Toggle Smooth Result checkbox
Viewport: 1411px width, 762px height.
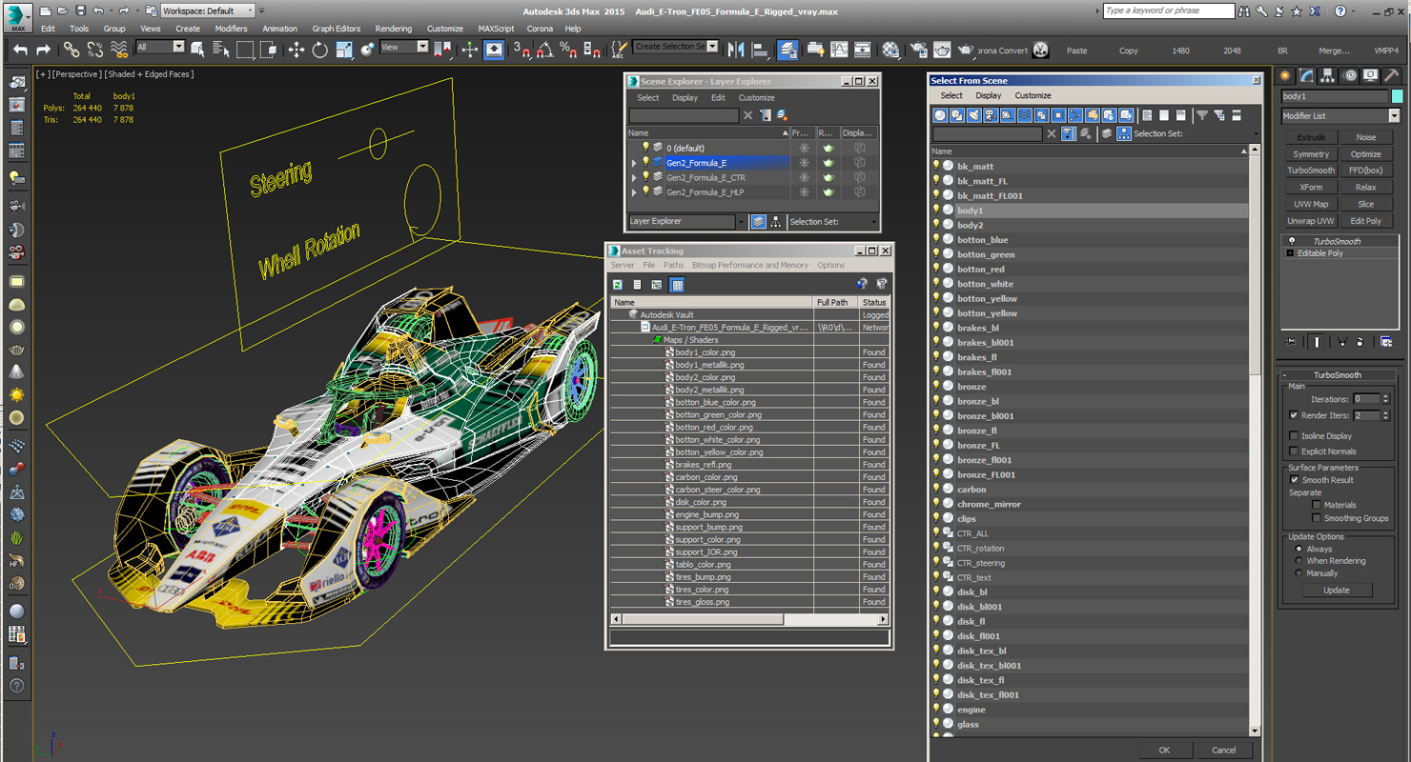1294,480
